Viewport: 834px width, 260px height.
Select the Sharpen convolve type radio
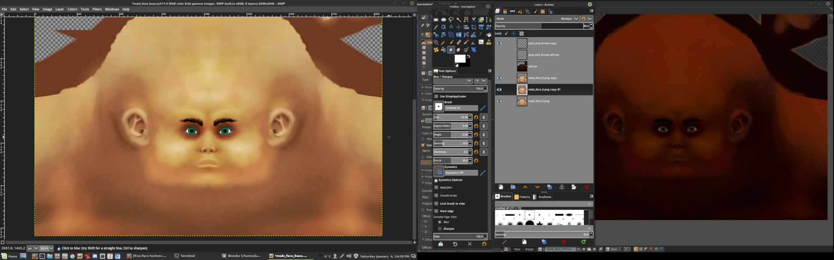point(440,228)
